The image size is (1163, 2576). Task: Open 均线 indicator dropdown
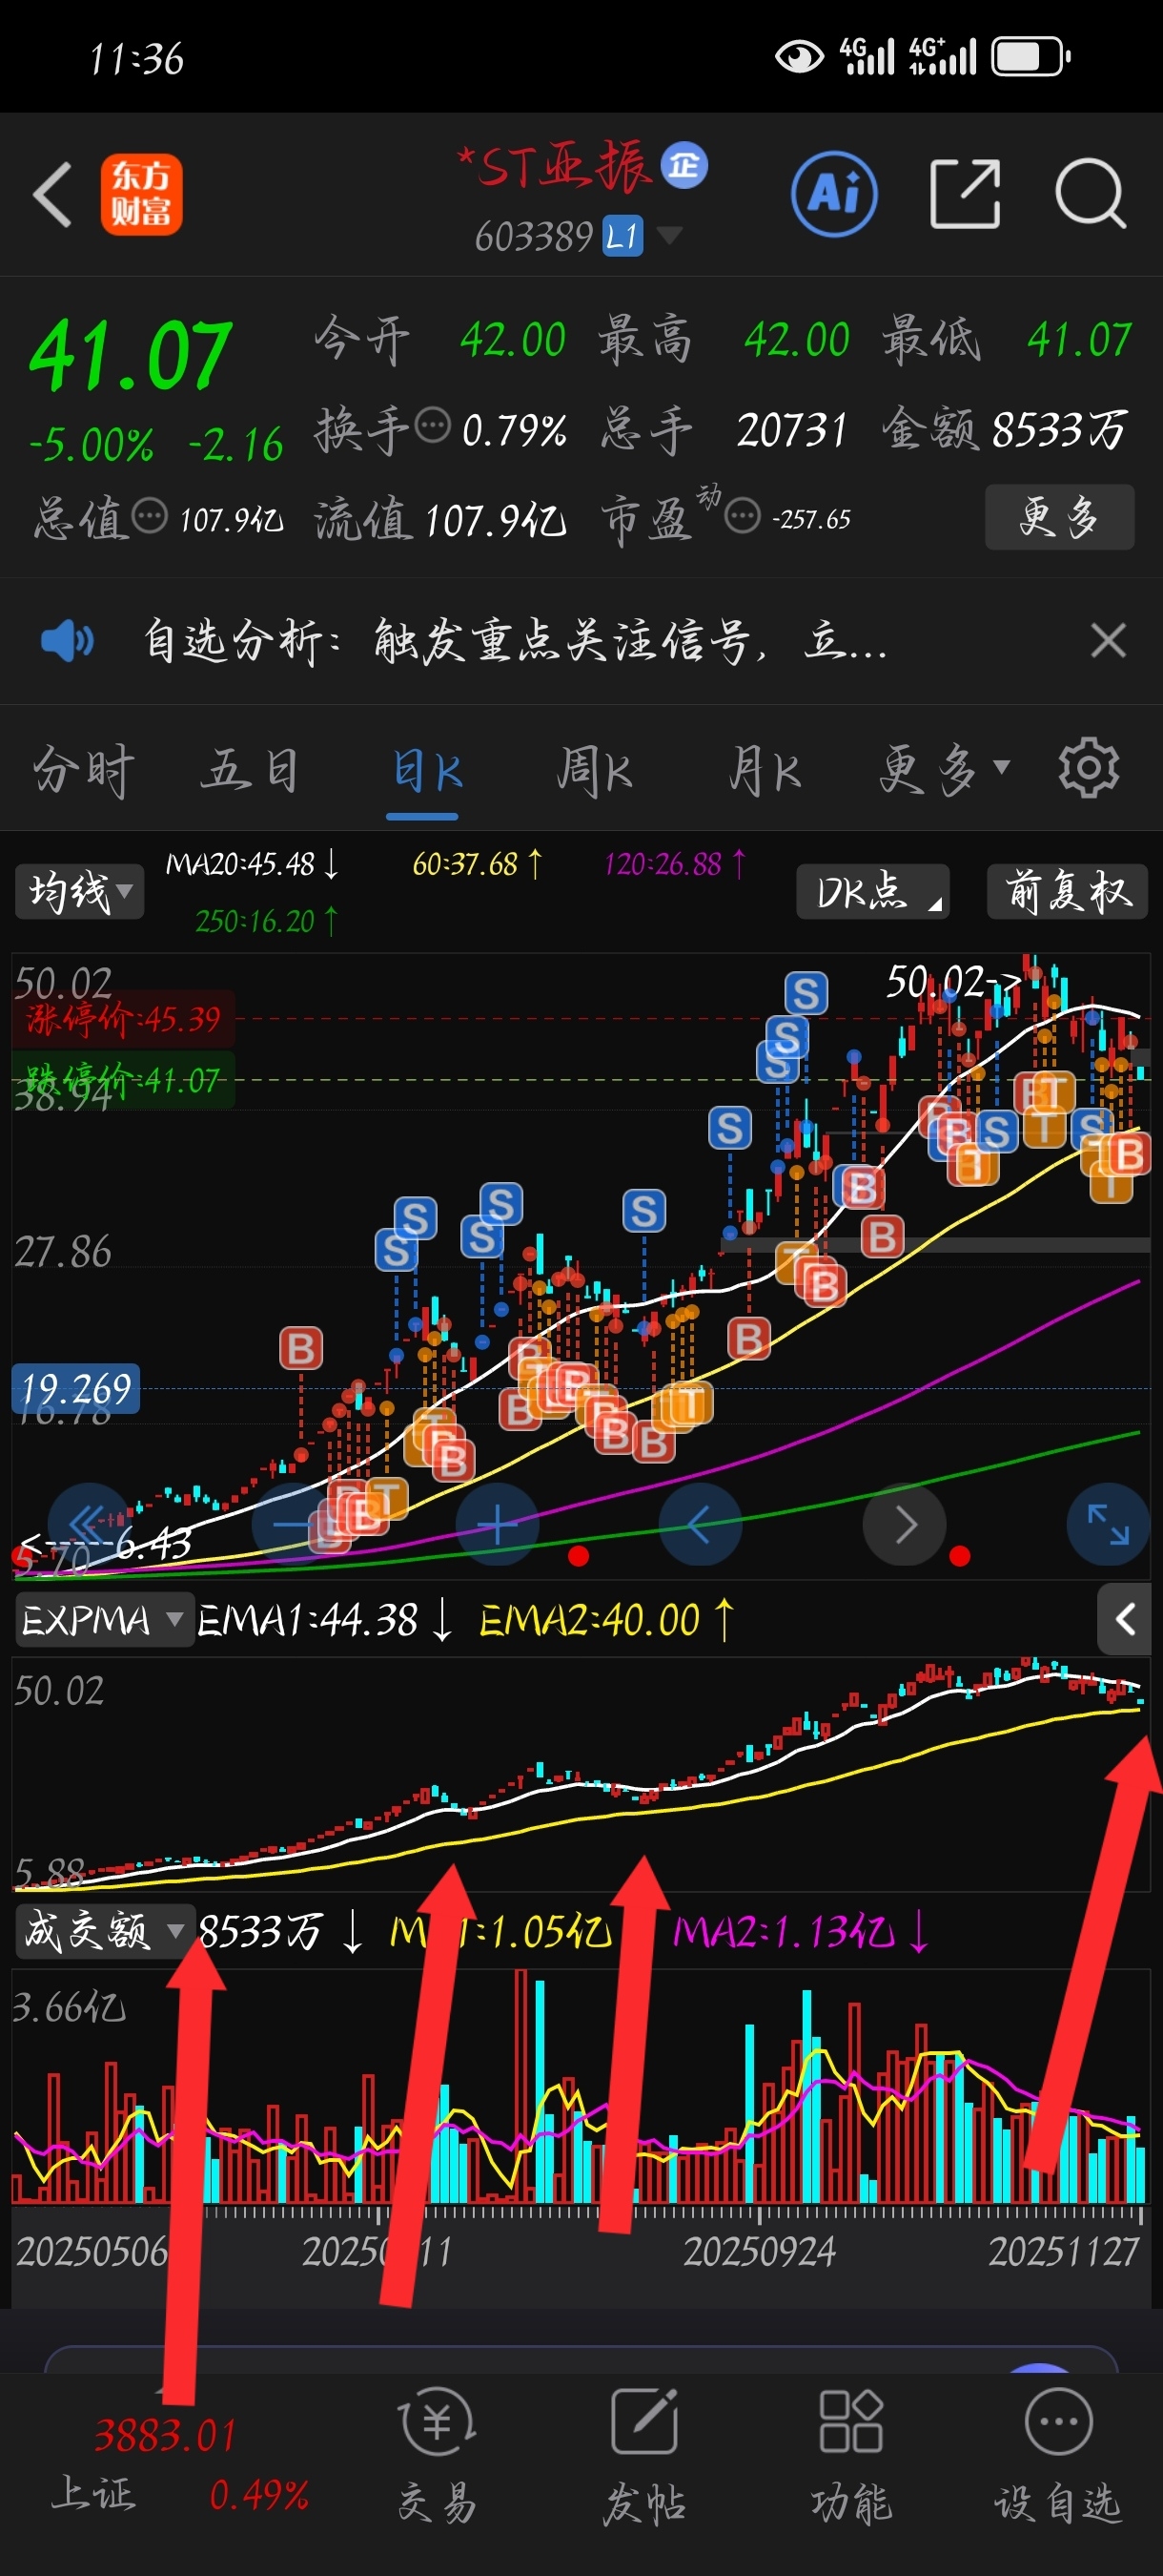pos(80,891)
